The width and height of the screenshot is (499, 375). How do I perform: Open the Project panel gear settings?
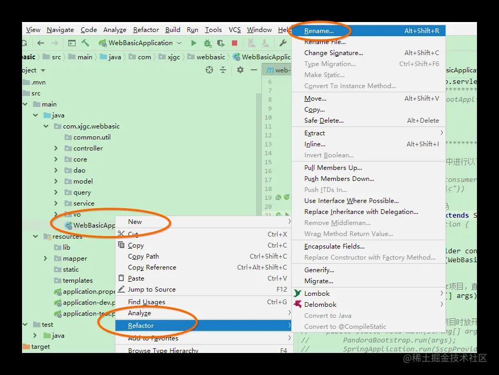pos(240,70)
